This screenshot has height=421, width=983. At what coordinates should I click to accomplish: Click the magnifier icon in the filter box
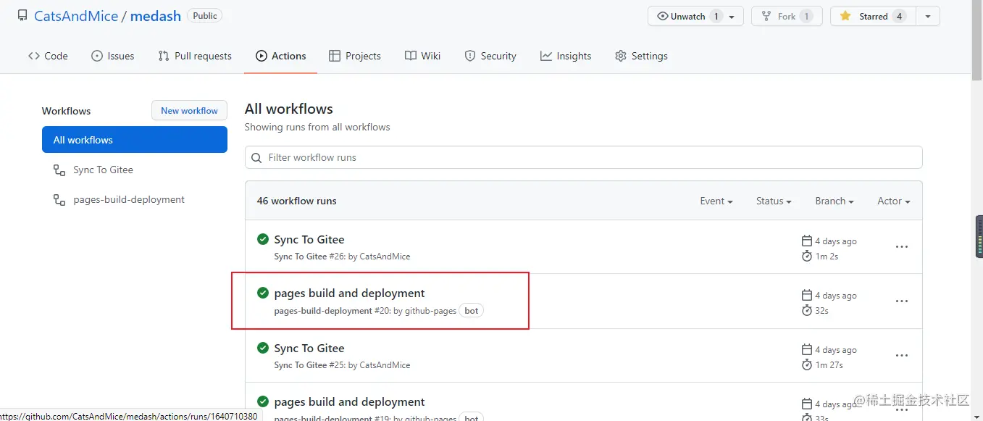[x=256, y=157]
